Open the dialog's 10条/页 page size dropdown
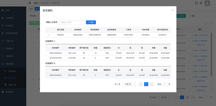The height and width of the screenshot is (106, 216). click(129, 84)
